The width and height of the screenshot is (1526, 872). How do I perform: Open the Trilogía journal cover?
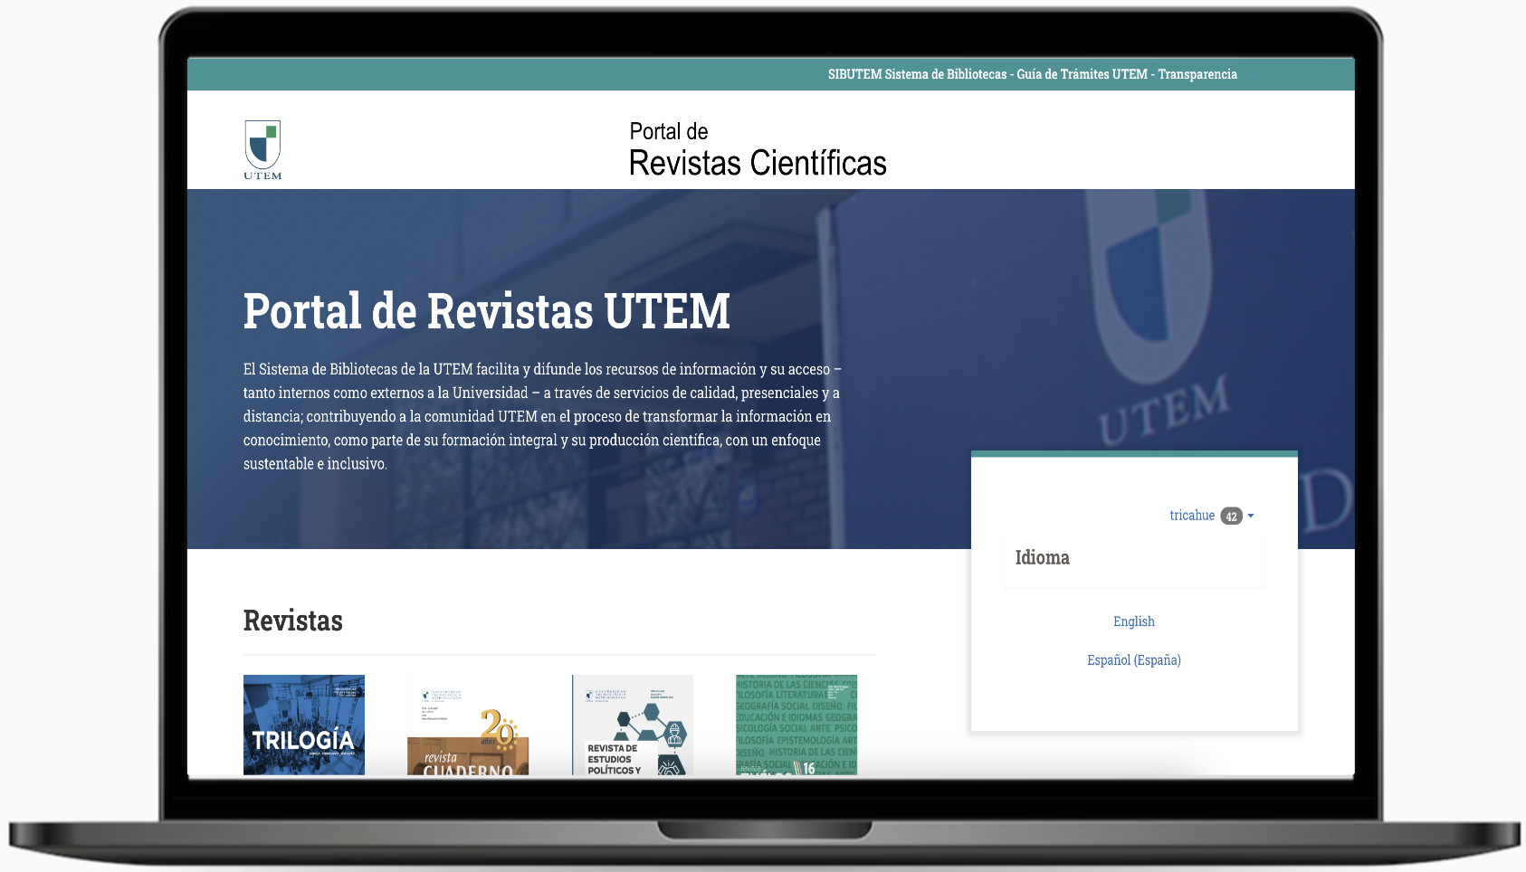304,725
